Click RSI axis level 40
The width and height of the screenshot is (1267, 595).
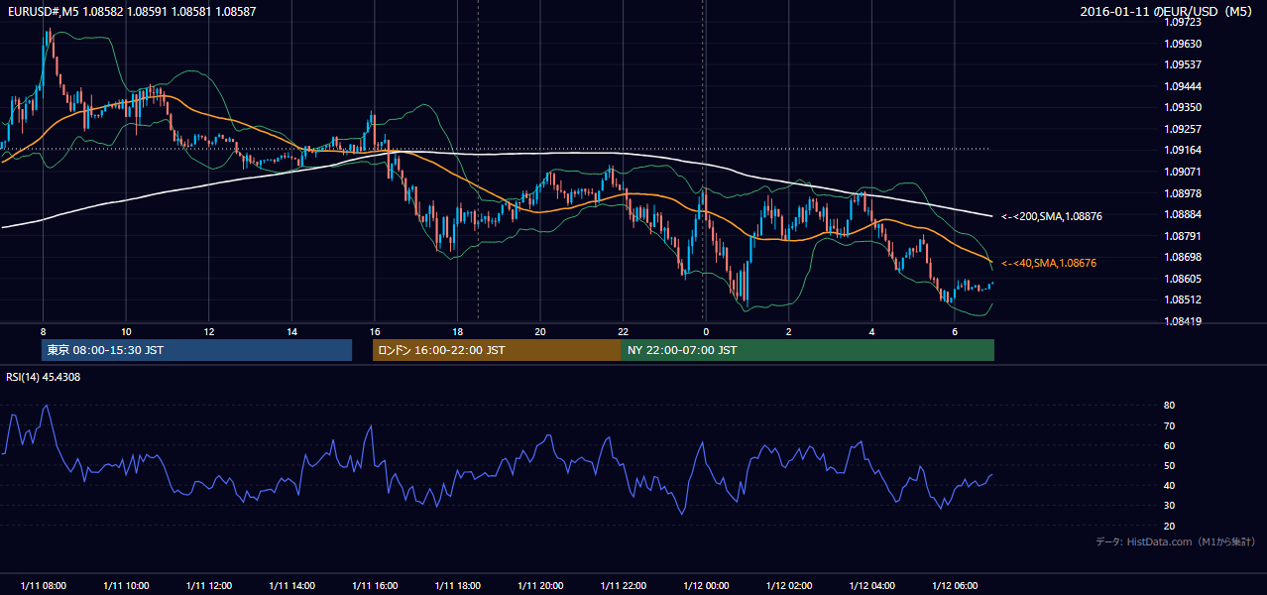[x=1170, y=485]
